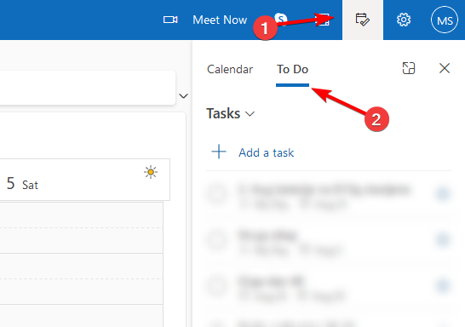Mark the third blurred task complete

click(x=217, y=286)
